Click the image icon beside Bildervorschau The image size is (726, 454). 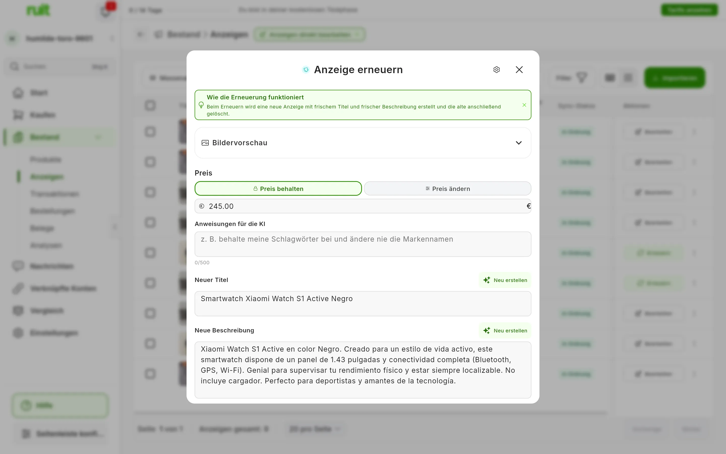205,143
